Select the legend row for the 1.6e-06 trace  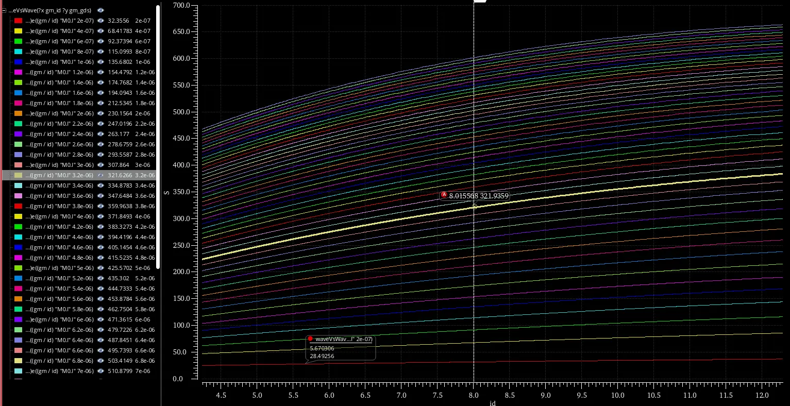pyautogui.click(x=78, y=93)
